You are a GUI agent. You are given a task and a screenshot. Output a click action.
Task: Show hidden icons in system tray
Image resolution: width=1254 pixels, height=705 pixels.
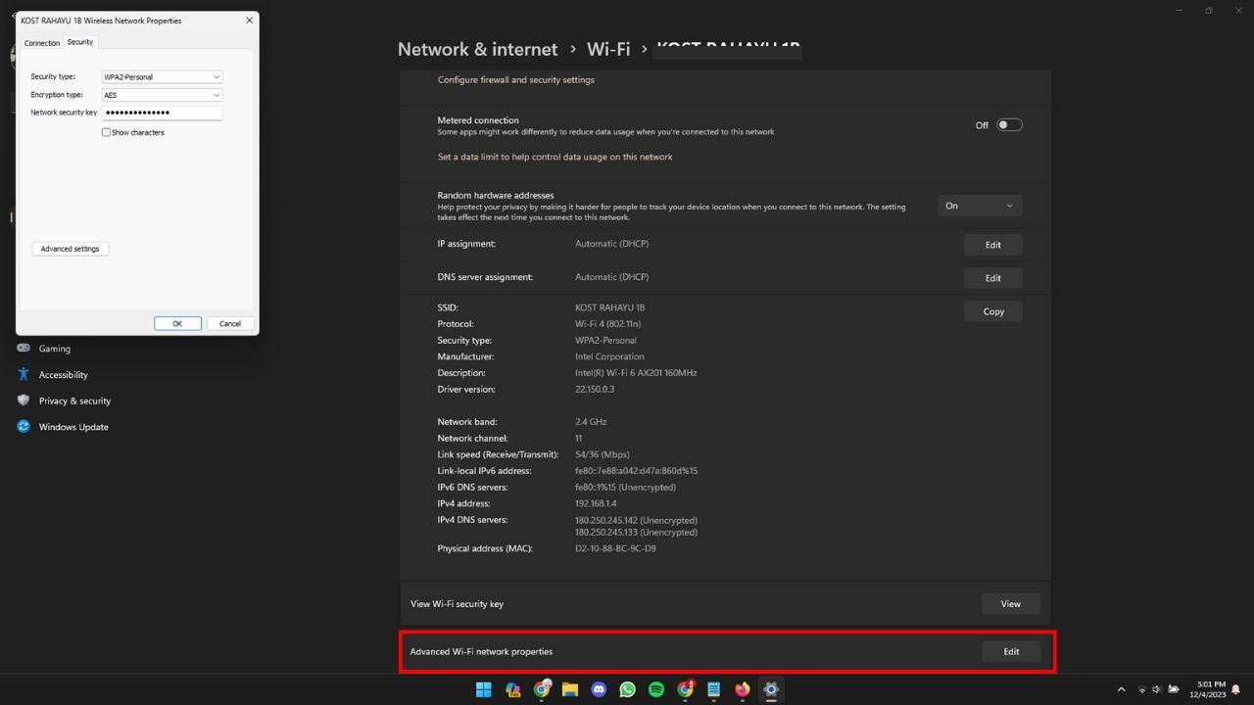point(1122,689)
